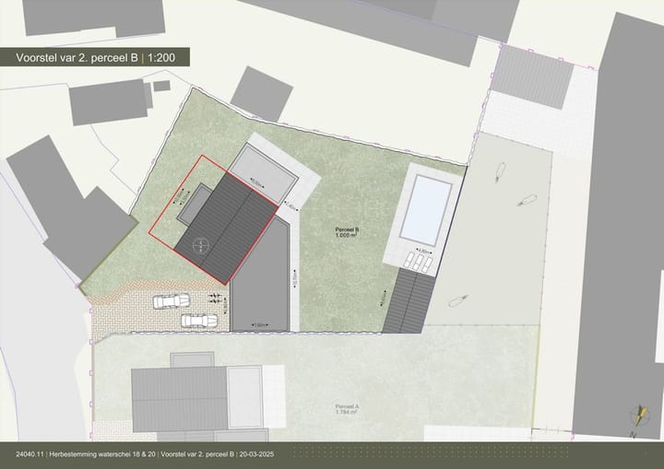Image resolution: width=664 pixels, height=469 pixels.
Task: Click the swimming pool water area
Action: 429,205
